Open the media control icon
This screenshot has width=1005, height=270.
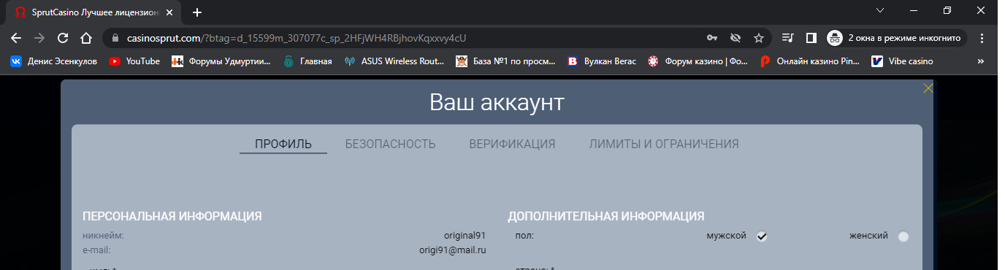tap(787, 38)
